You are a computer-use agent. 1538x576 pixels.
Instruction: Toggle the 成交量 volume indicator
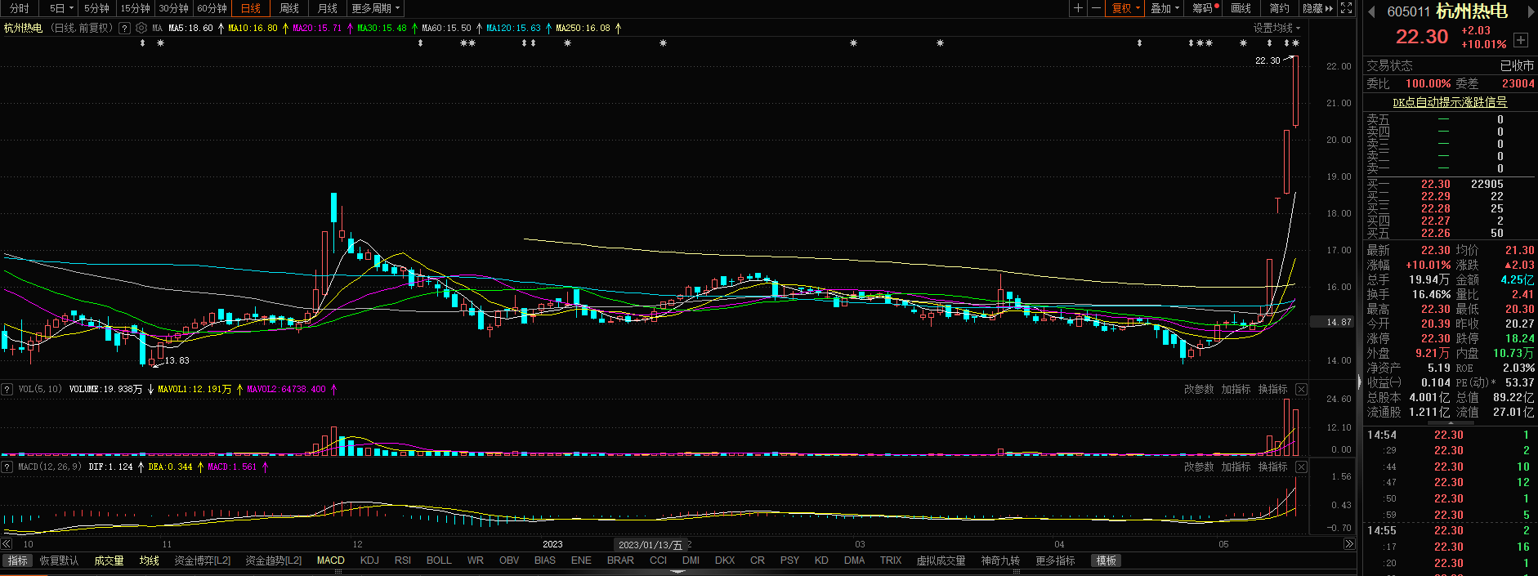pyautogui.click(x=109, y=560)
